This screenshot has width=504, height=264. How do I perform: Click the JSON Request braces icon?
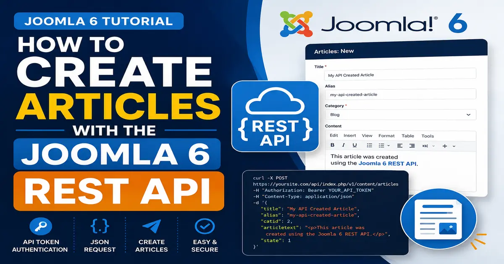click(100, 227)
